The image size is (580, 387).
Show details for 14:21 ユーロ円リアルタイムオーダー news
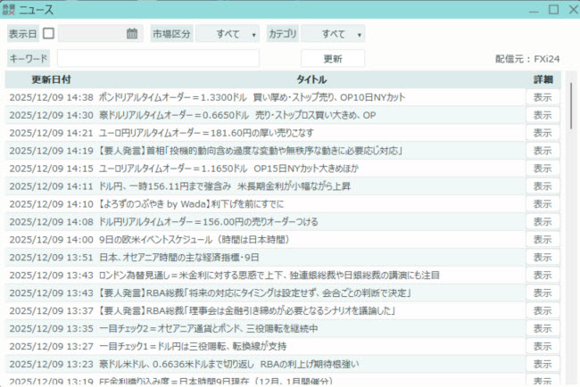pyautogui.click(x=543, y=133)
